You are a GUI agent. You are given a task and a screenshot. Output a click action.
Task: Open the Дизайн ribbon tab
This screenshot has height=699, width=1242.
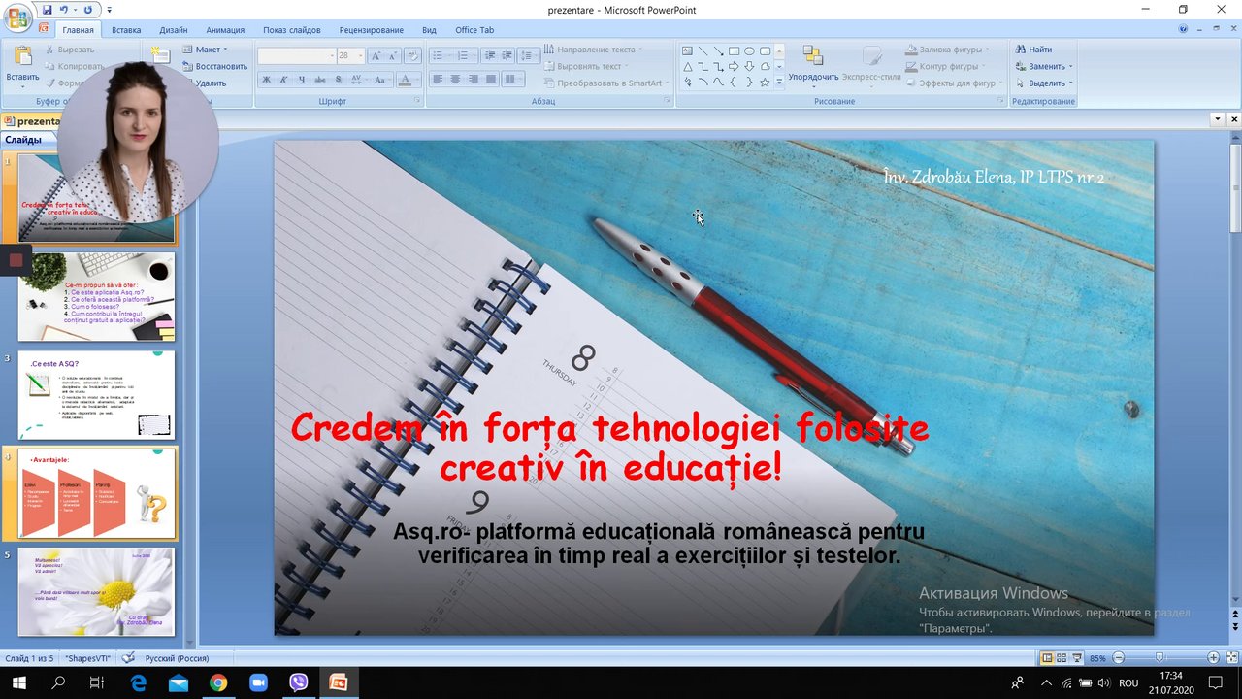tap(174, 30)
